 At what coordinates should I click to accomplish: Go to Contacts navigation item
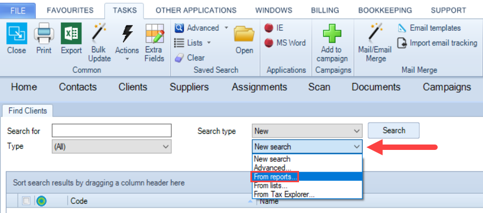coord(78,87)
